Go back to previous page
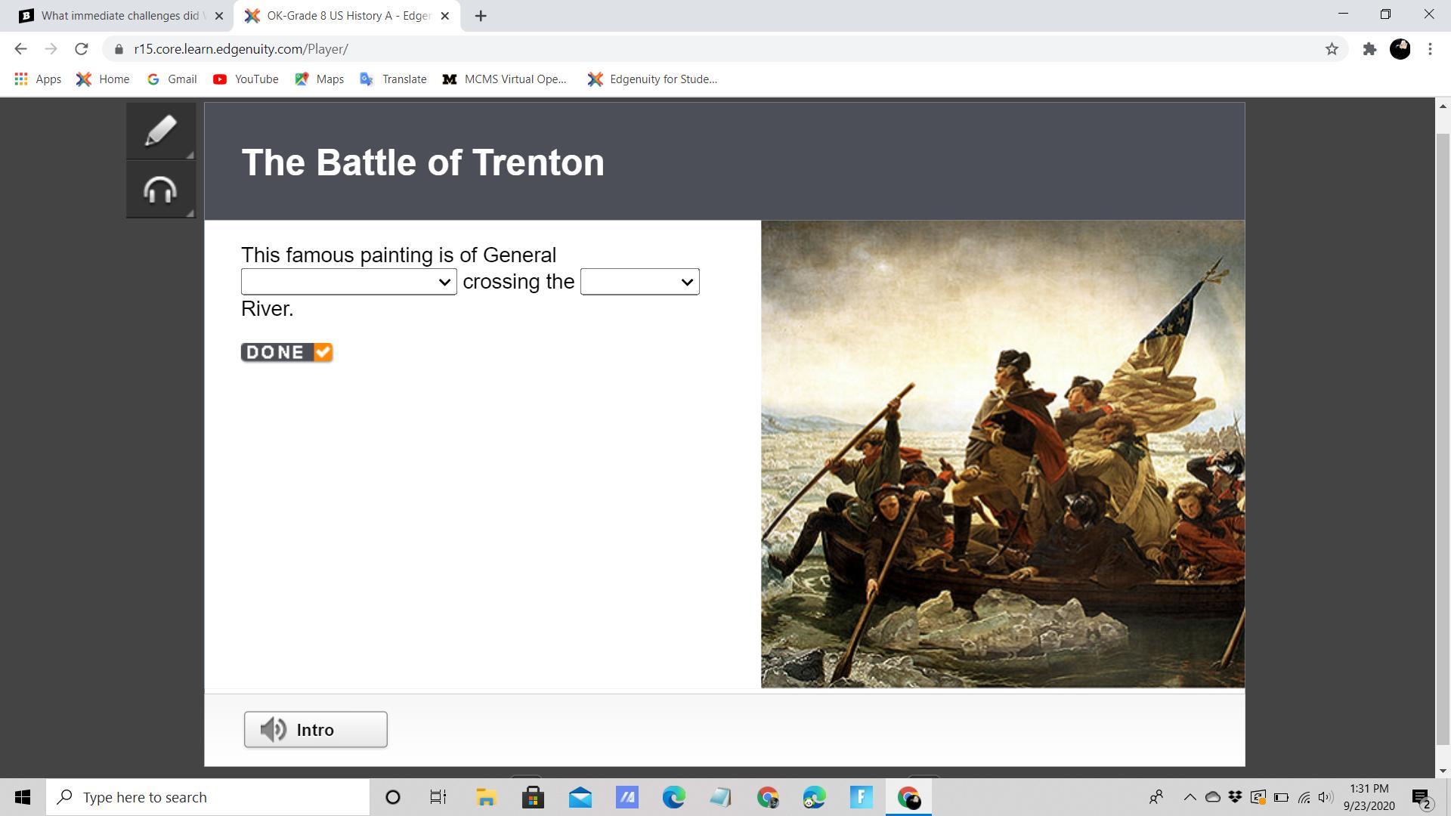 pos(20,49)
